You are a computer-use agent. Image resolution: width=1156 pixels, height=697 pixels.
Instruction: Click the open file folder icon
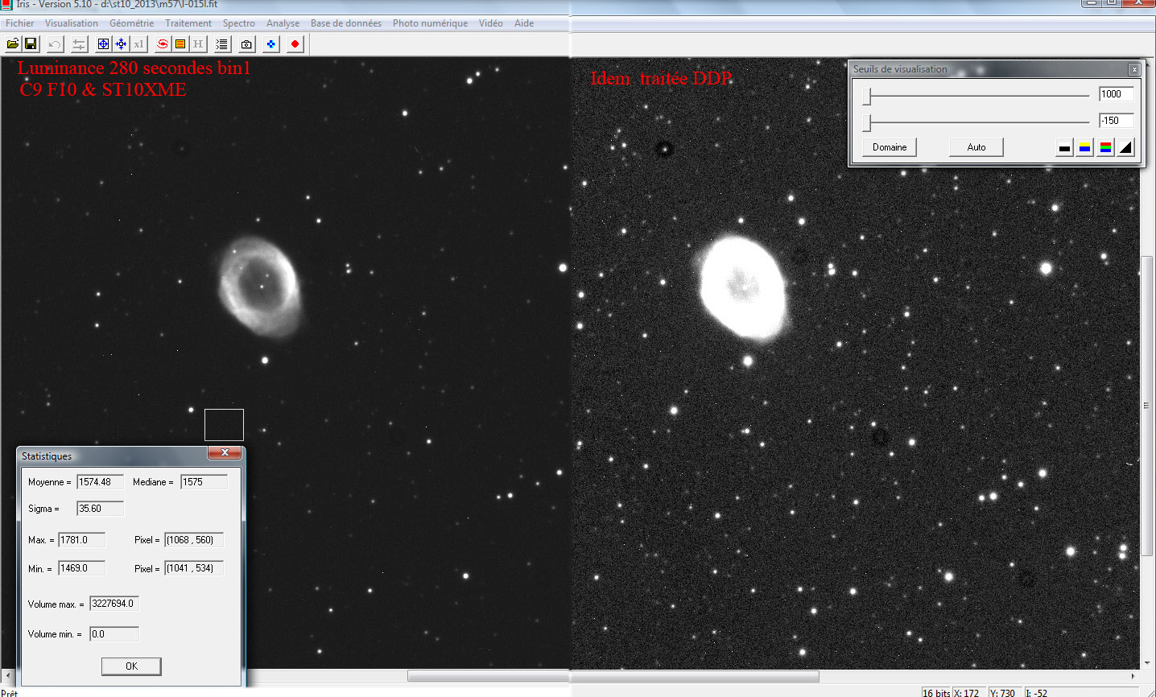[x=13, y=44]
